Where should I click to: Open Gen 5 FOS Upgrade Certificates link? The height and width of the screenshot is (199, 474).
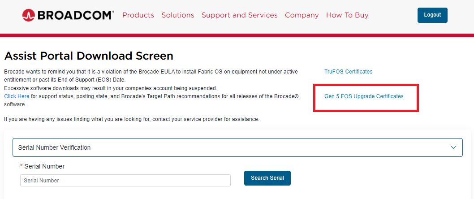(x=364, y=96)
